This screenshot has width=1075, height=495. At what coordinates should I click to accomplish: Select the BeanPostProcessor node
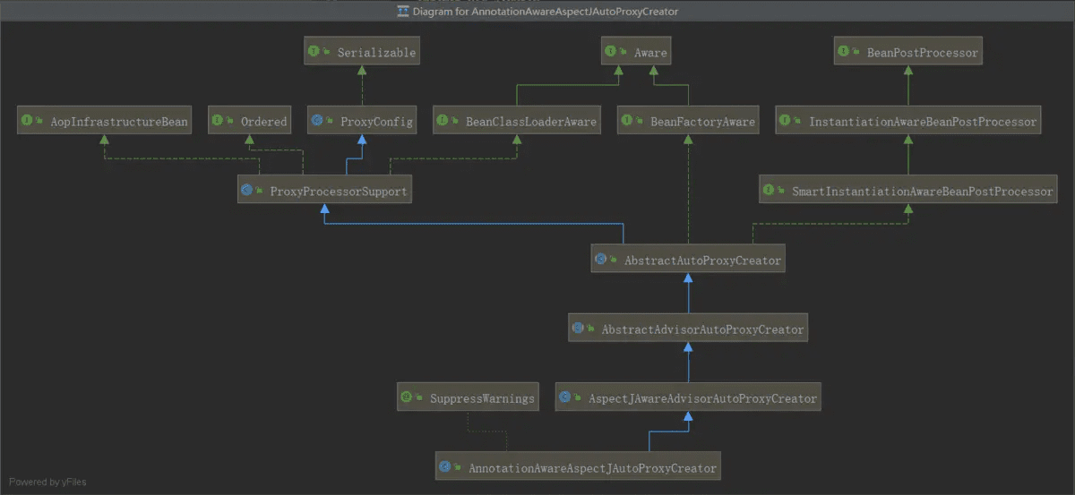(908, 52)
